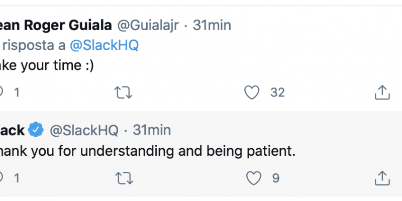Retweet the Slack thank you tweet
402x201 pixels.
124,178
